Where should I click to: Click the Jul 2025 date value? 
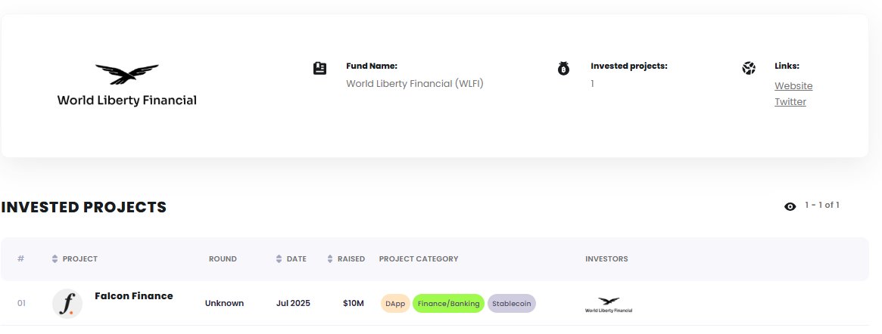coord(293,303)
